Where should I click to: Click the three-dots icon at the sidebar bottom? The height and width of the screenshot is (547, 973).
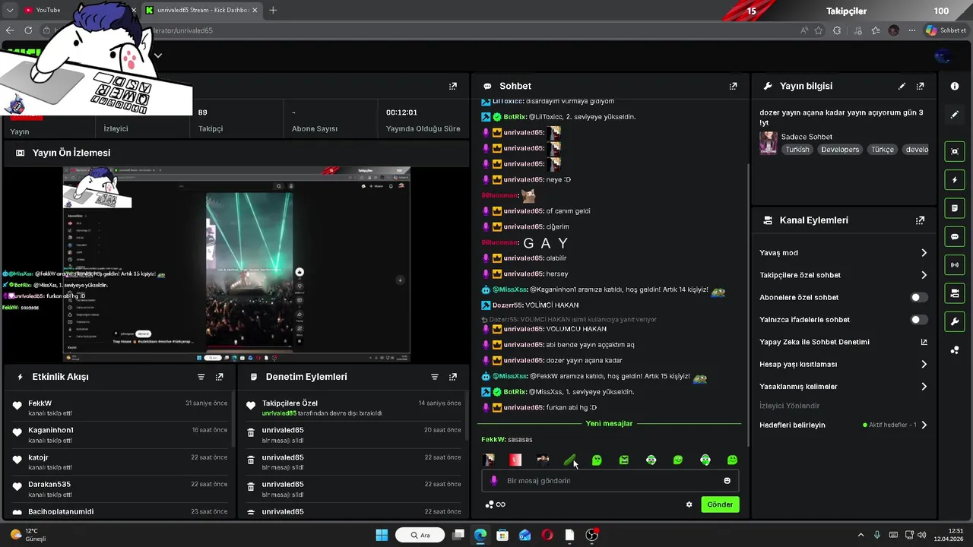(955, 350)
